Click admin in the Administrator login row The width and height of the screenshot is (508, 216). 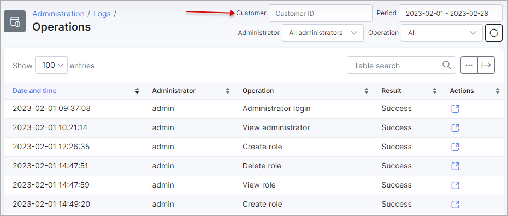pos(163,108)
